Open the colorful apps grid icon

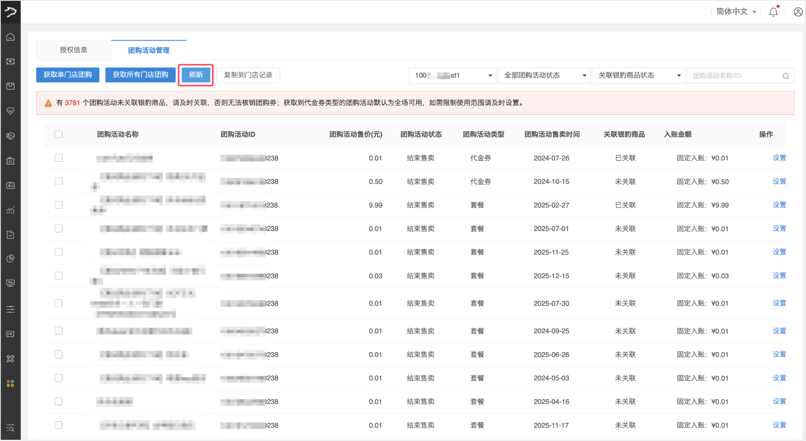[10, 384]
